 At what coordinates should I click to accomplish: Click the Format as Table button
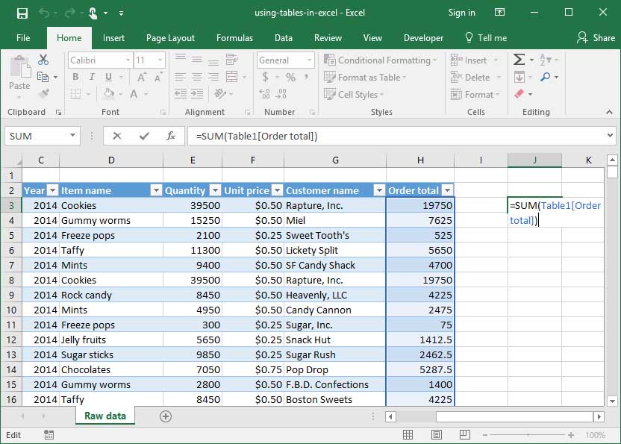[x=365, y=77]
